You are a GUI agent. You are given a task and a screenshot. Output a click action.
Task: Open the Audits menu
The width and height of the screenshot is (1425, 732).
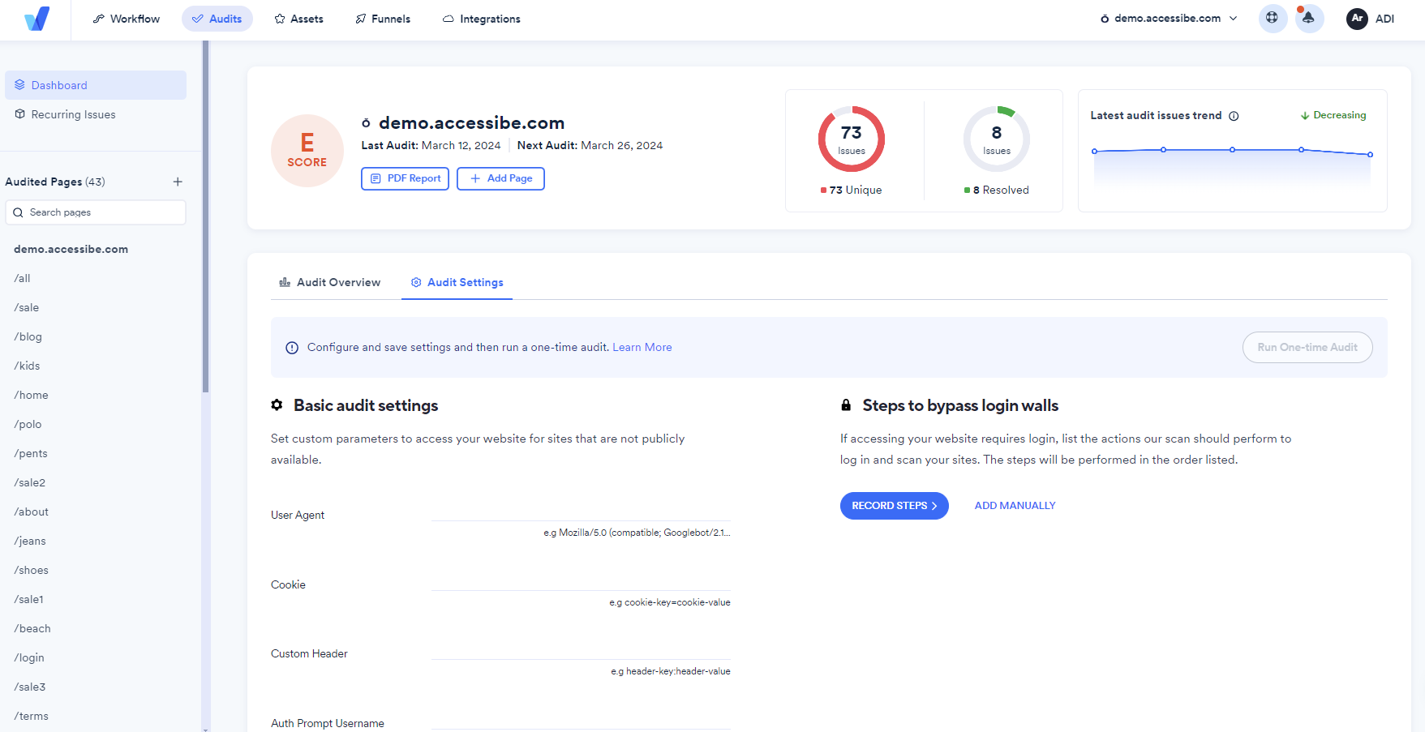[217, 19]
